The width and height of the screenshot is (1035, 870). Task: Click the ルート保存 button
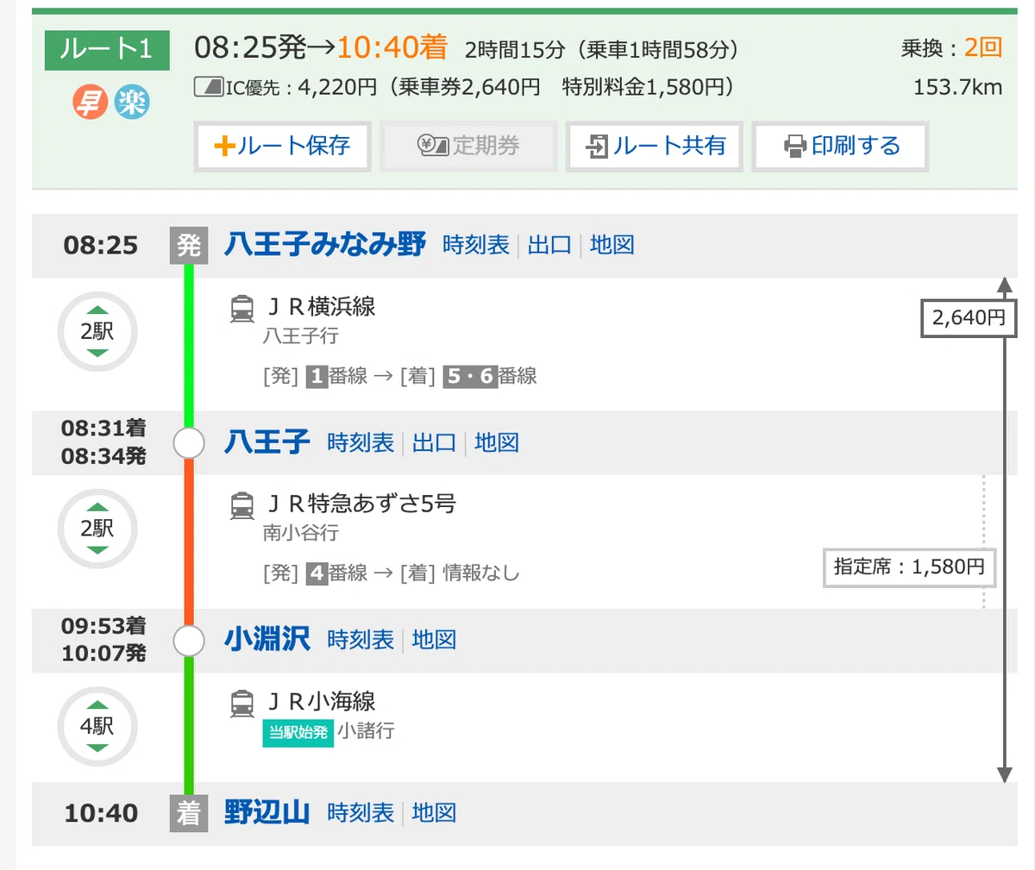[283, 147]
